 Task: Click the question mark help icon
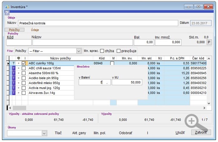pos(7,13)
